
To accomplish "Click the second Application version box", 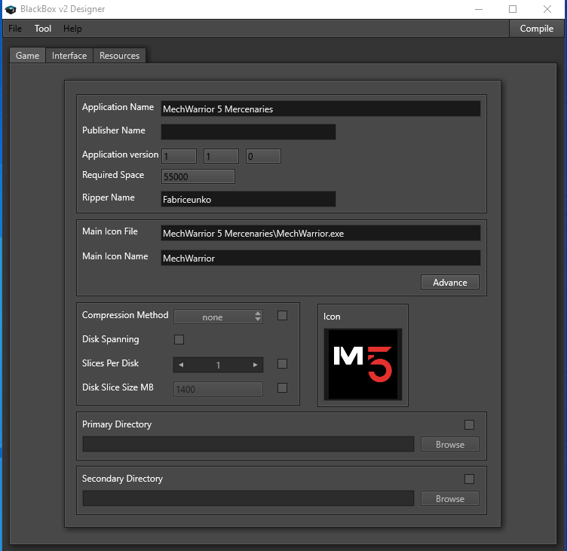I will 221,156.
